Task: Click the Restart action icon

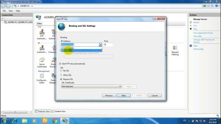Action: [191, 22]
